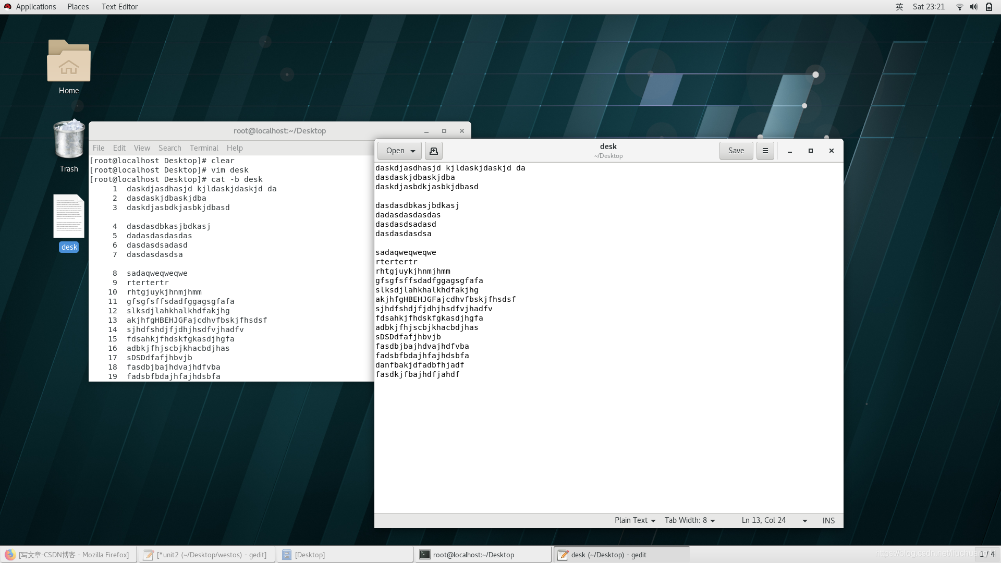The height and width of the screenshot is (563, 1001).
Task: Open the Terminal menu in terminal
Action: pos(204,148)
